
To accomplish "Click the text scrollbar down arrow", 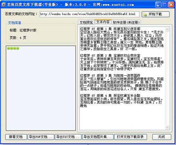I will click(167, 127).
